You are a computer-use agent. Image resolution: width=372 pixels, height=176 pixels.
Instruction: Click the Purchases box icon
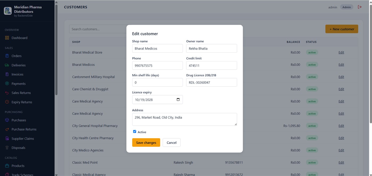pos(7,120)
